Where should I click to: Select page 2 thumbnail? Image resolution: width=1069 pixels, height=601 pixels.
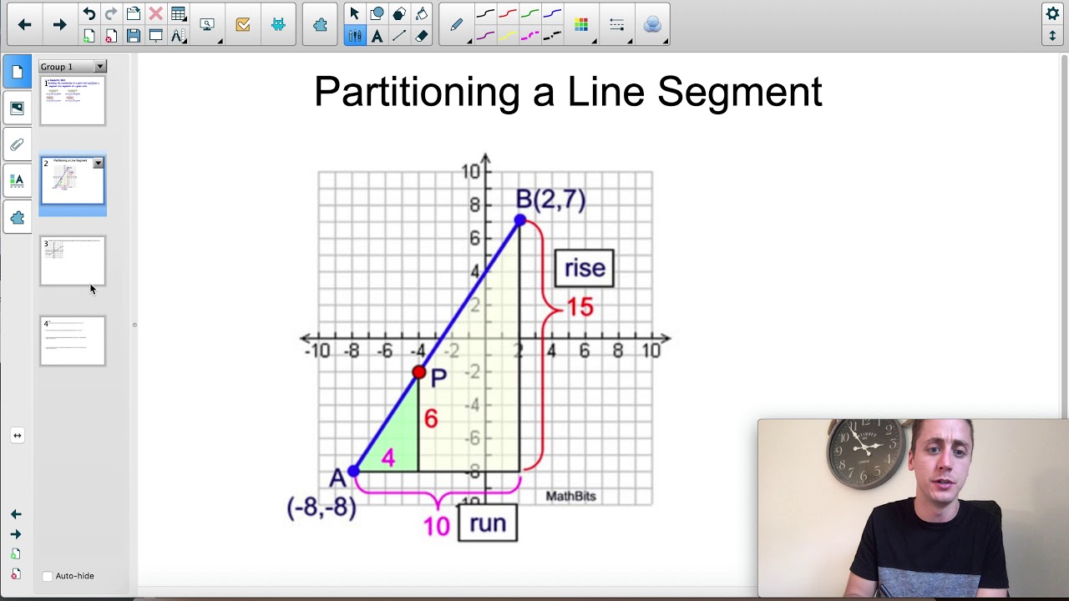tap(73, 180)
